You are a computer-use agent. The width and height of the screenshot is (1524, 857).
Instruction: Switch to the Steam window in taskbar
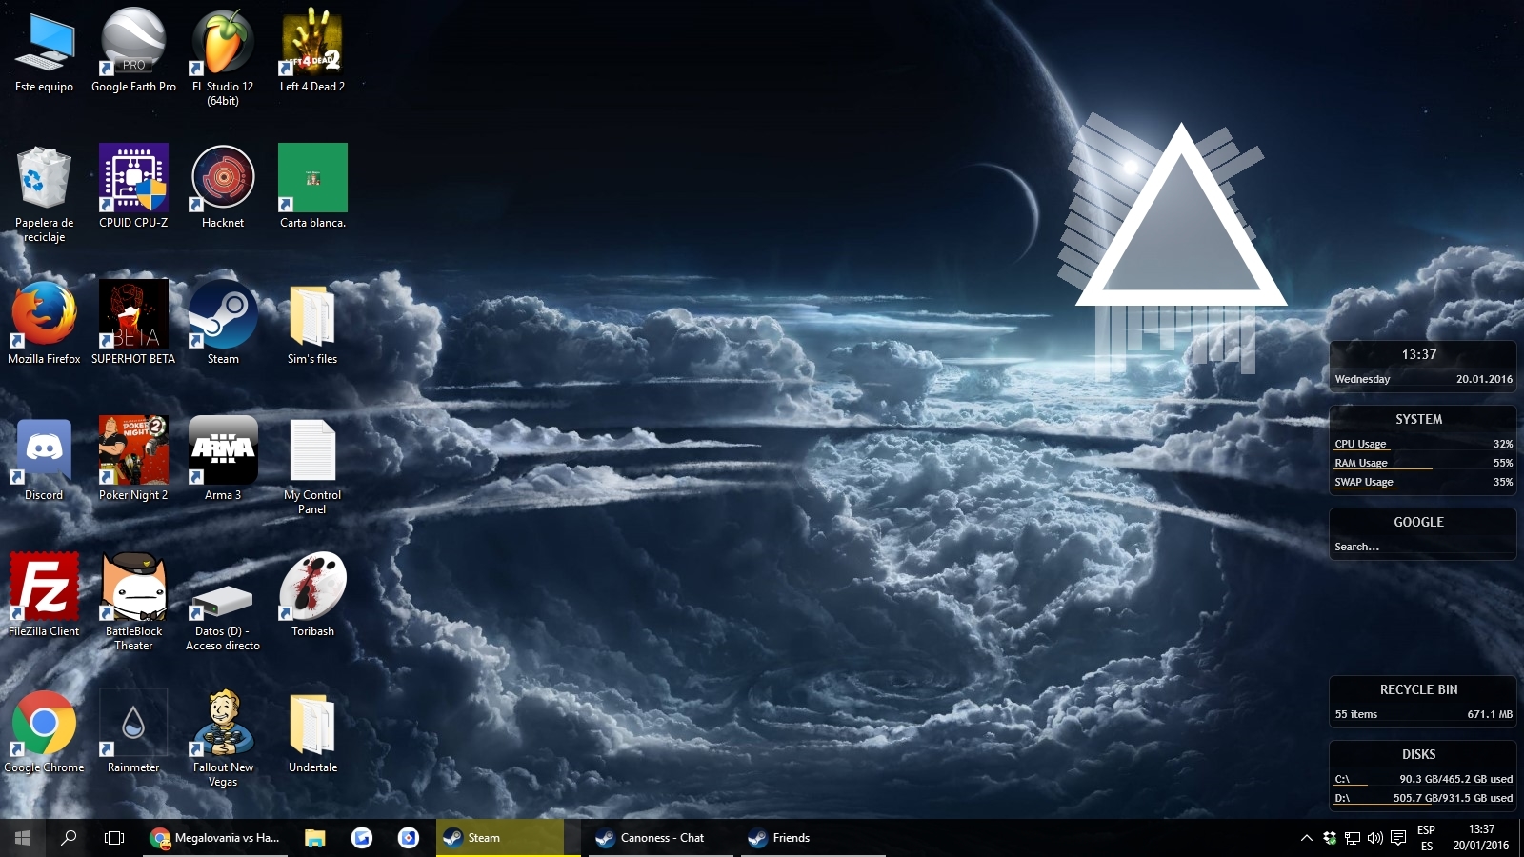[x=509, y=838]
